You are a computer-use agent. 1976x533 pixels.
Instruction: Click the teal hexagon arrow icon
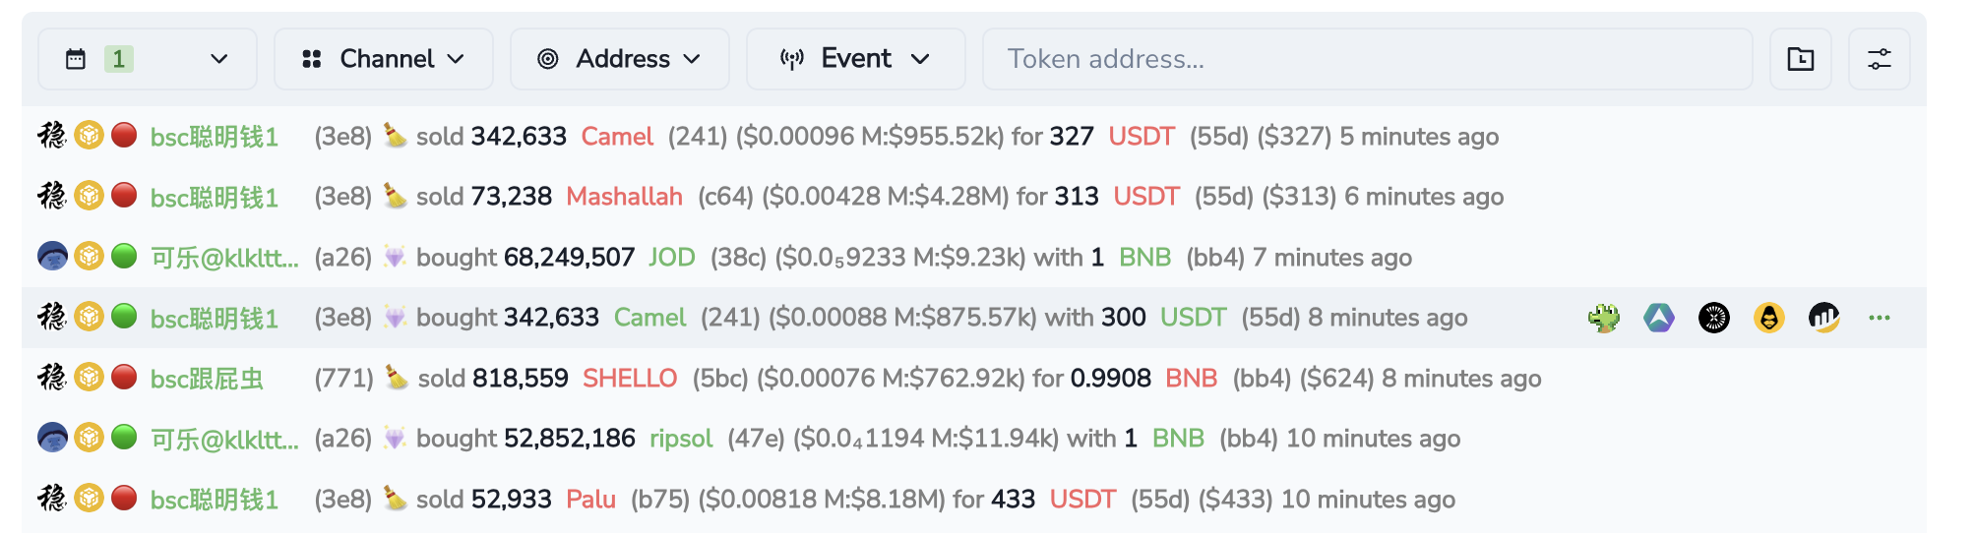[1659, 318]
